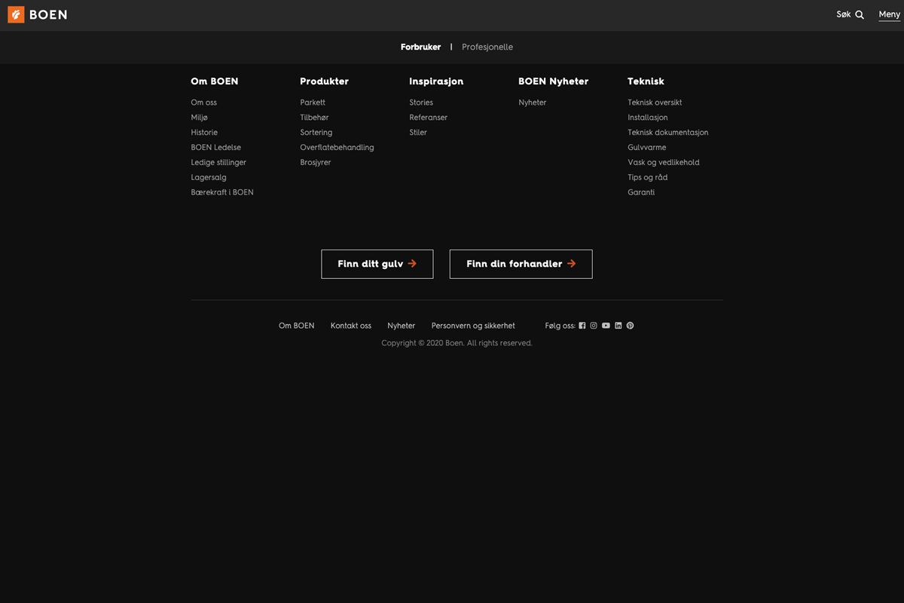Open the Historie link
The height and width of the screenshot is (603, 904).
coord(204,133)
